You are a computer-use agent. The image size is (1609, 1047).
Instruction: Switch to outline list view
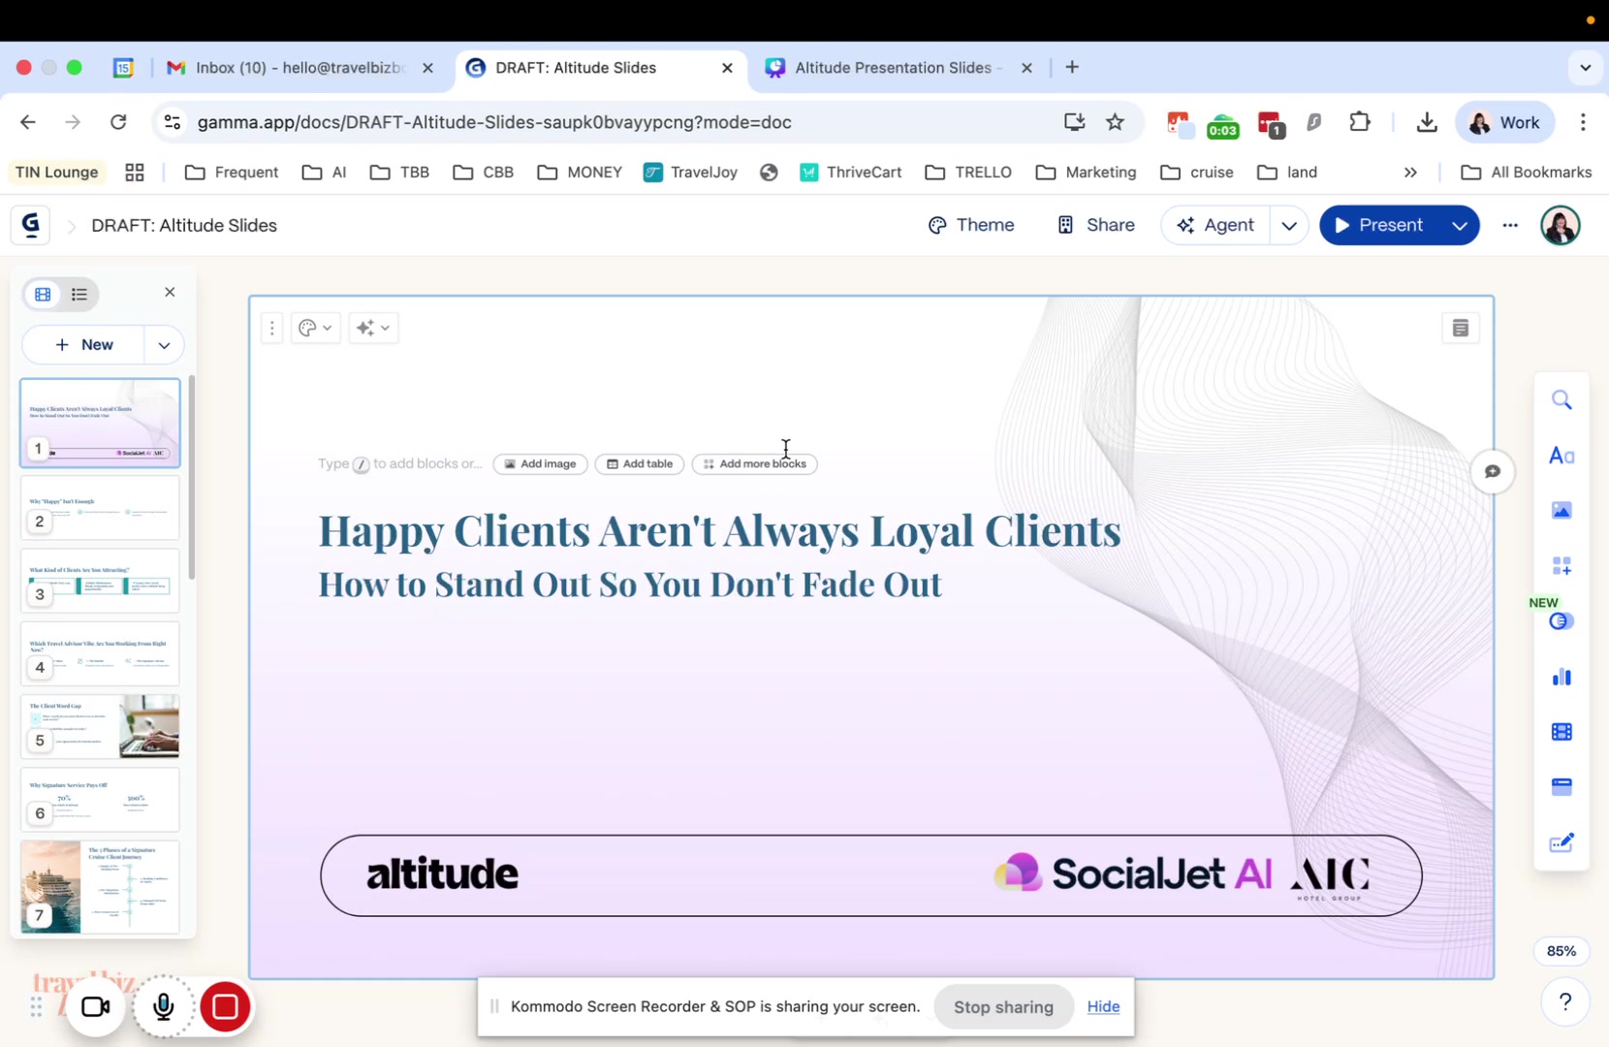(79, 295)
